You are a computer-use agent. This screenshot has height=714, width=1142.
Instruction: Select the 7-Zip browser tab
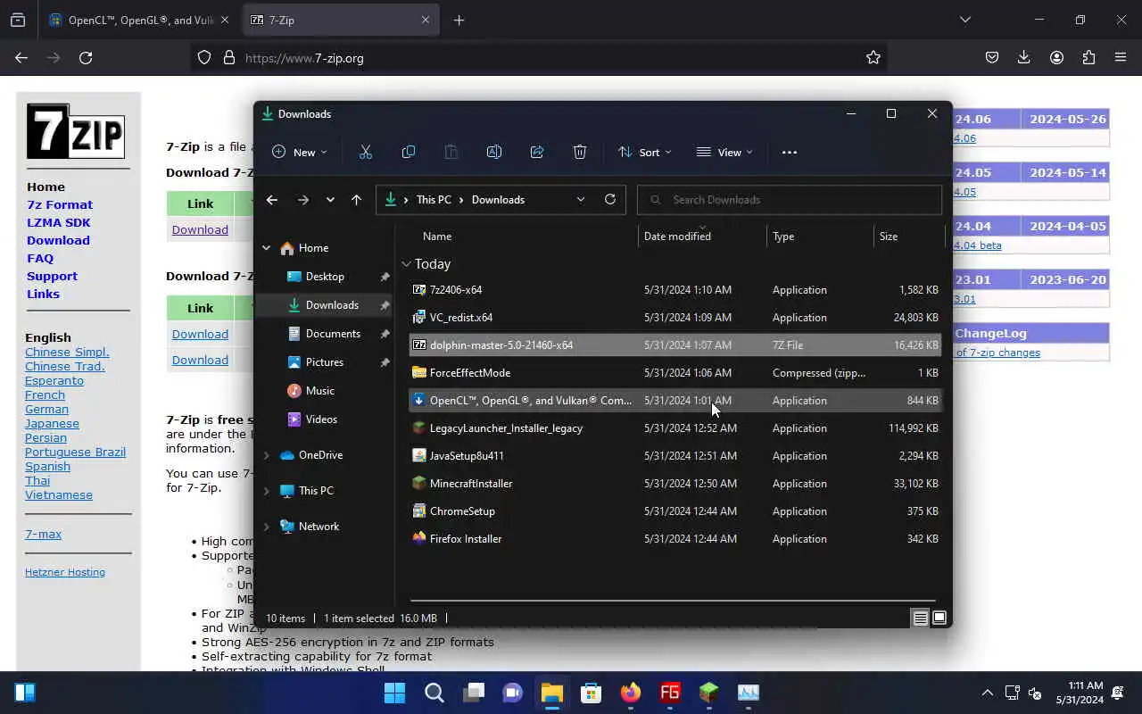point(340,20)
